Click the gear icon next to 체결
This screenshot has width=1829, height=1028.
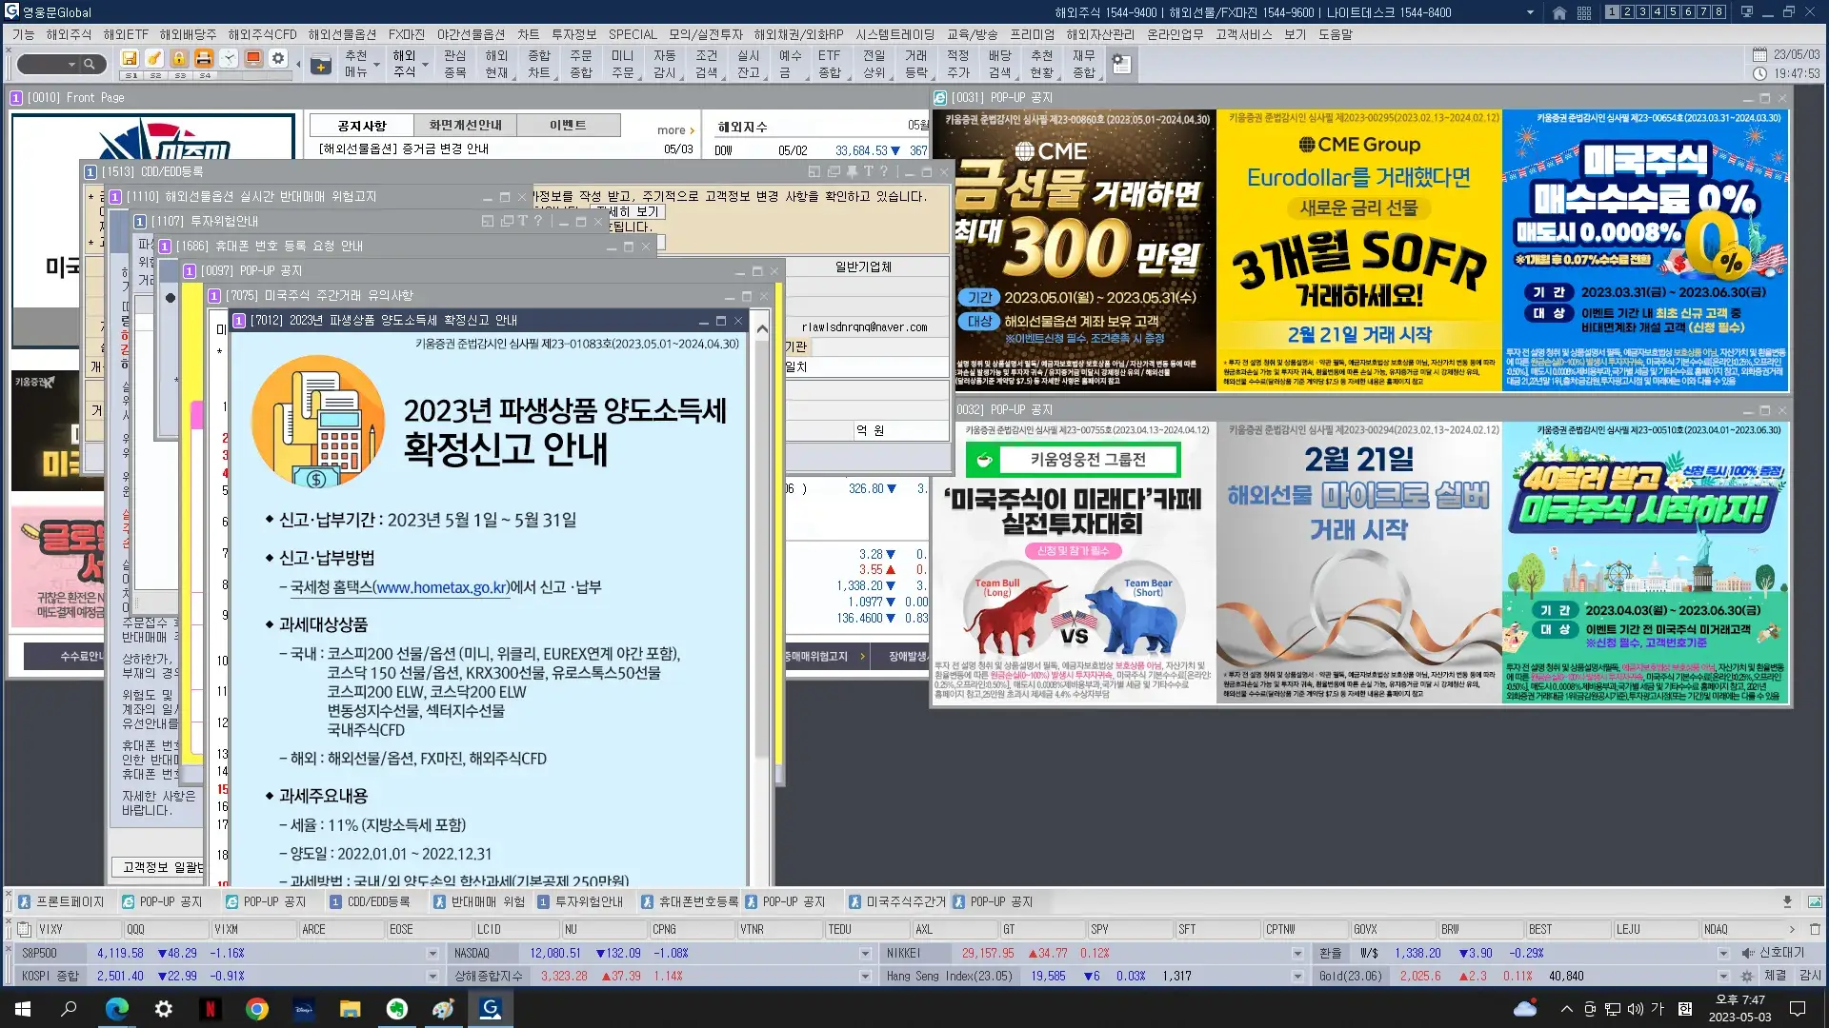tap(1747, 976)
